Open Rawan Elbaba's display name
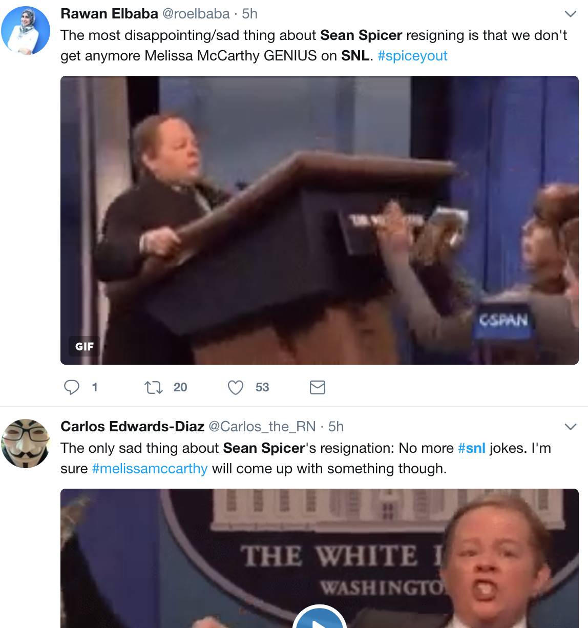This screenshot has width=588, height=628. pyautogui.click(x=109, y=13)
